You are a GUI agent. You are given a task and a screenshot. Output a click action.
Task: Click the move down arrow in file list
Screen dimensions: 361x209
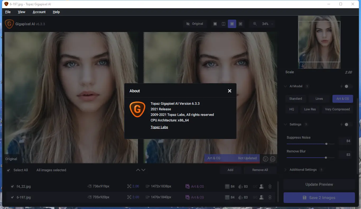pos(144,170)
